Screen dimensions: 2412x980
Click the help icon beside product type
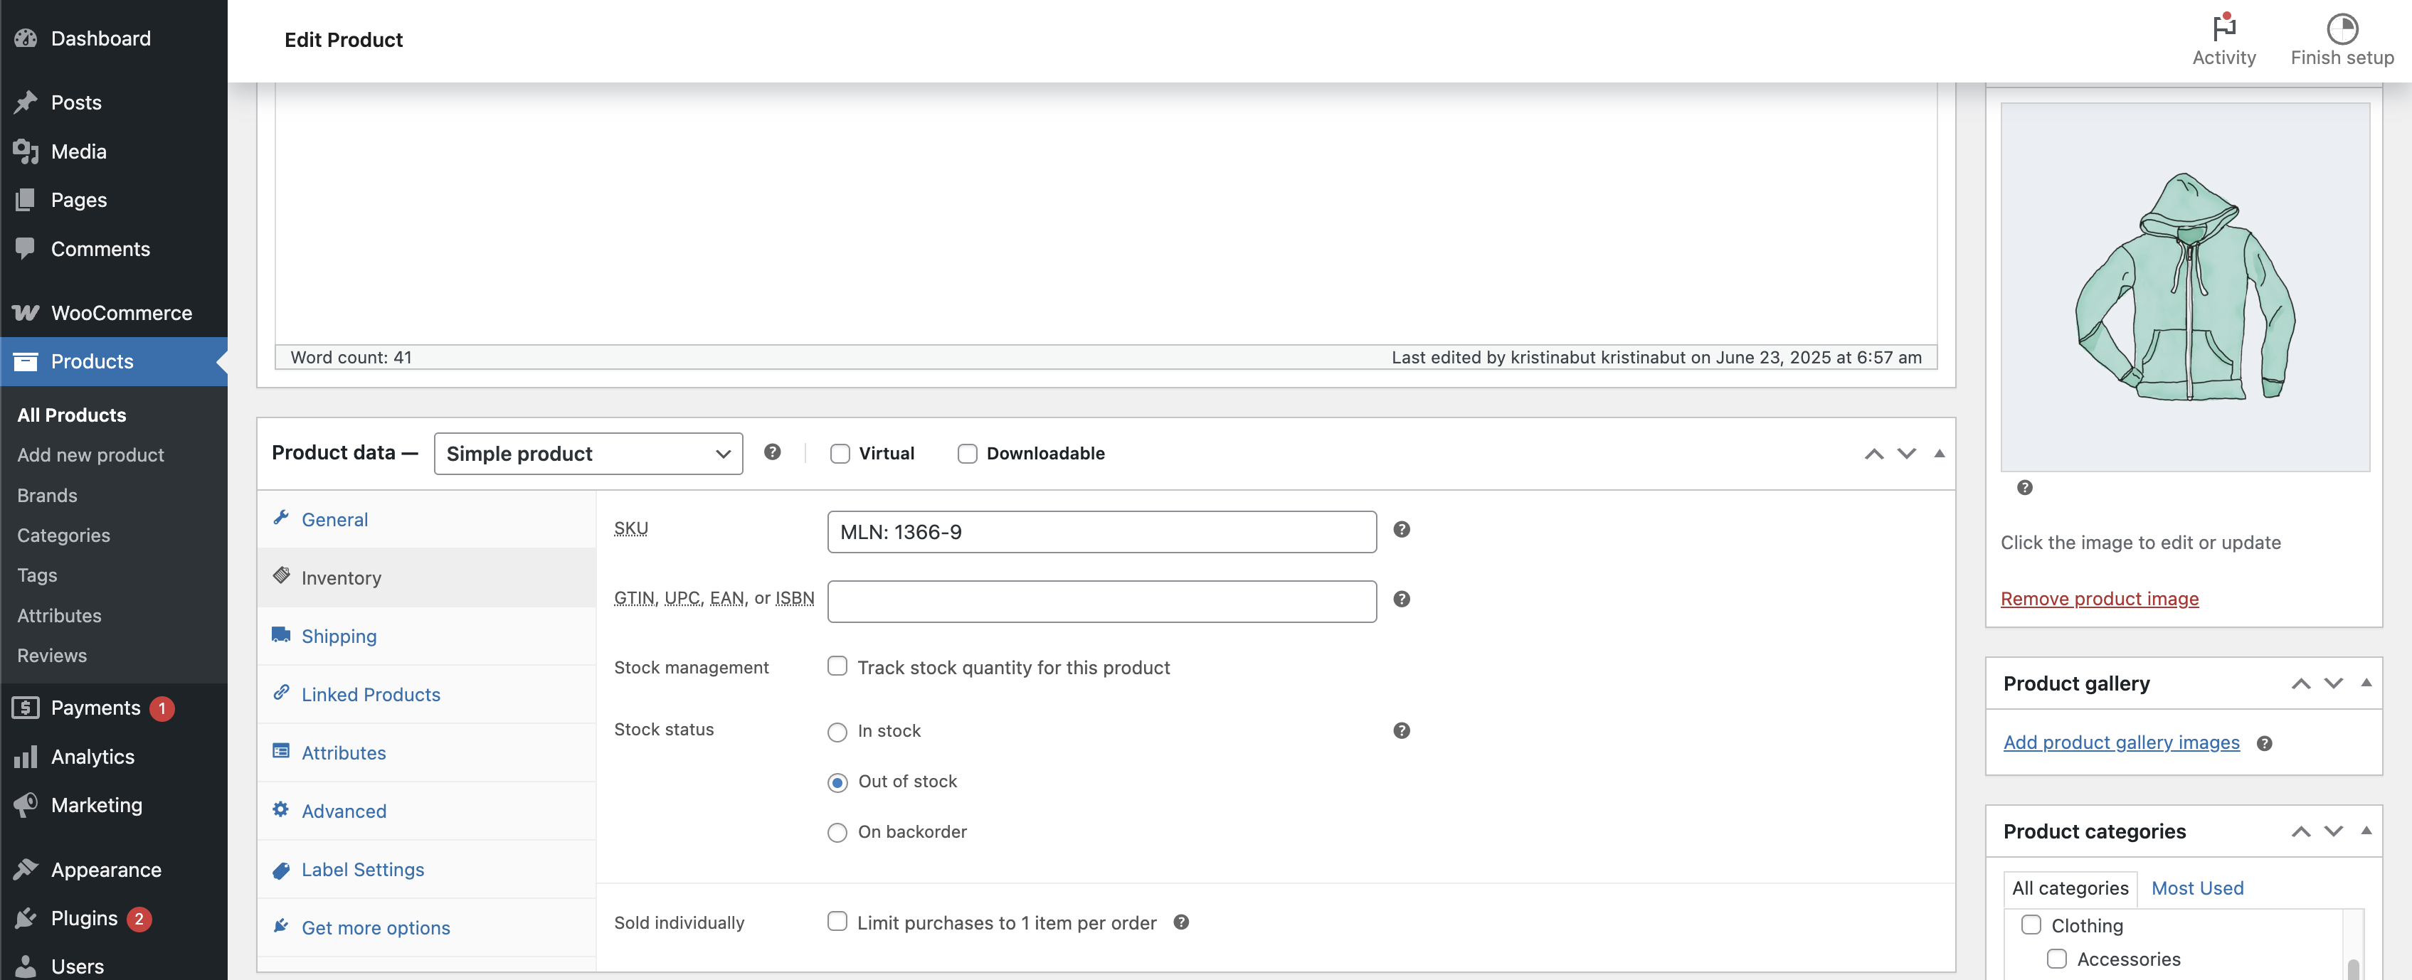tap(773, 452)
